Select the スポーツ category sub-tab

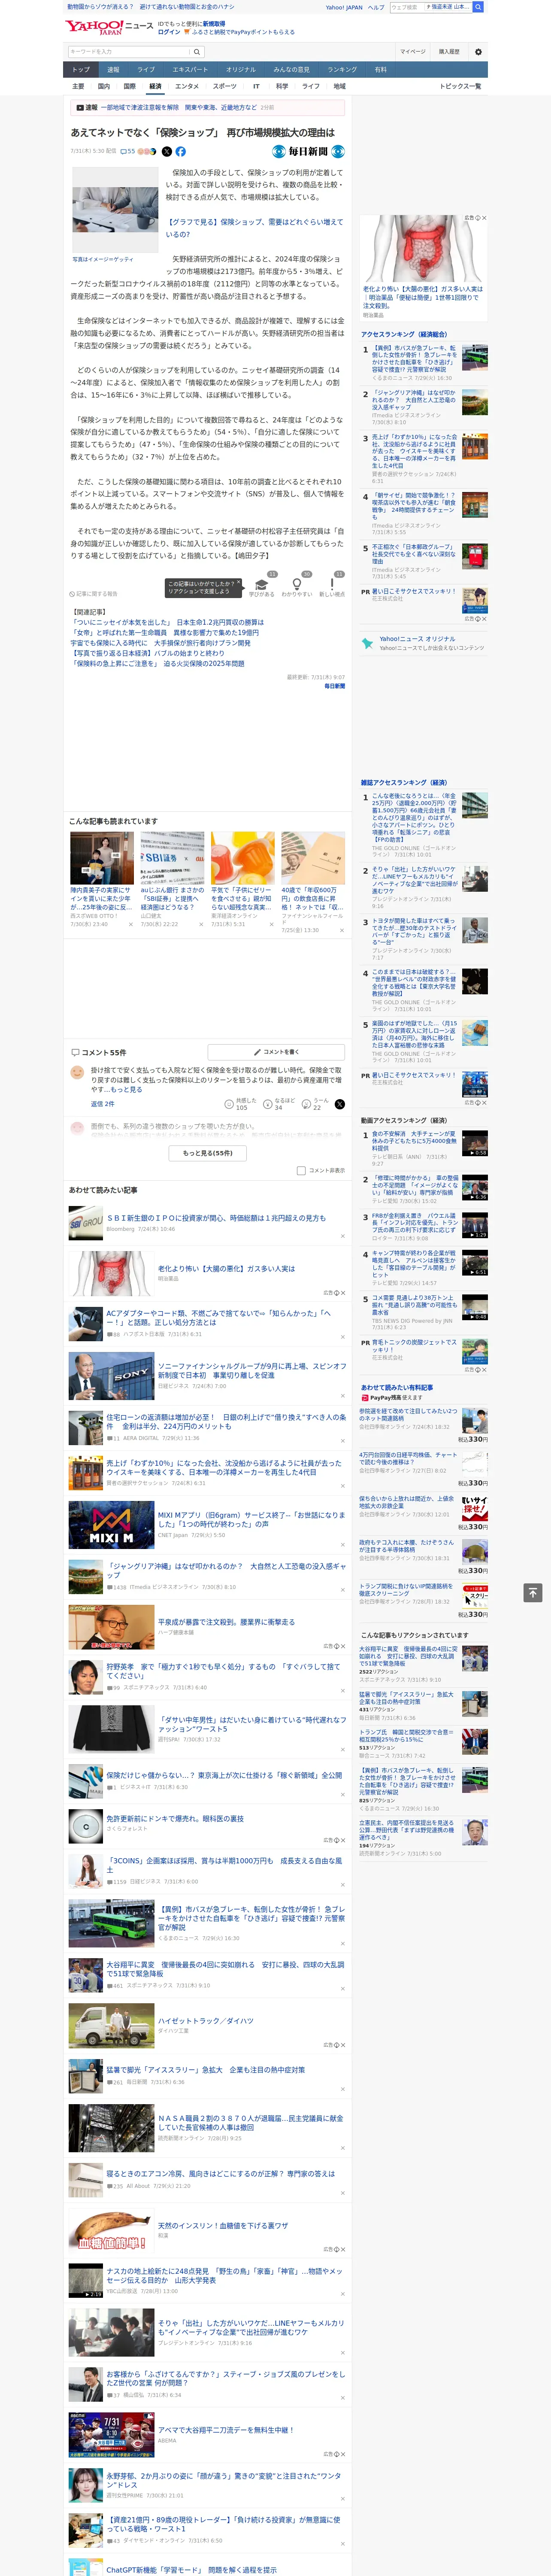(x=225, y=87)
